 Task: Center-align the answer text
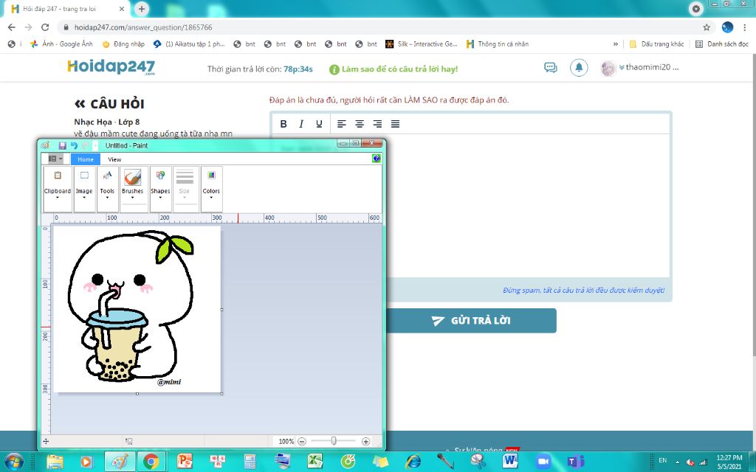pyautogui.click(x=360, y=124)
